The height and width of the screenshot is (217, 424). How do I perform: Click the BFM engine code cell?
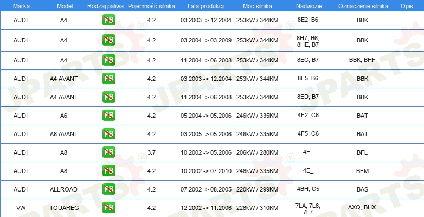362,171
